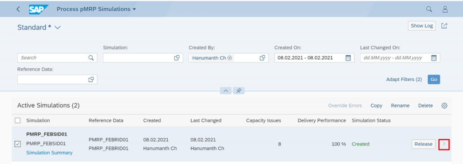This screenshot has width=463, height=164.
Task: Click the share export icon
Action: [x=444, y=26]
